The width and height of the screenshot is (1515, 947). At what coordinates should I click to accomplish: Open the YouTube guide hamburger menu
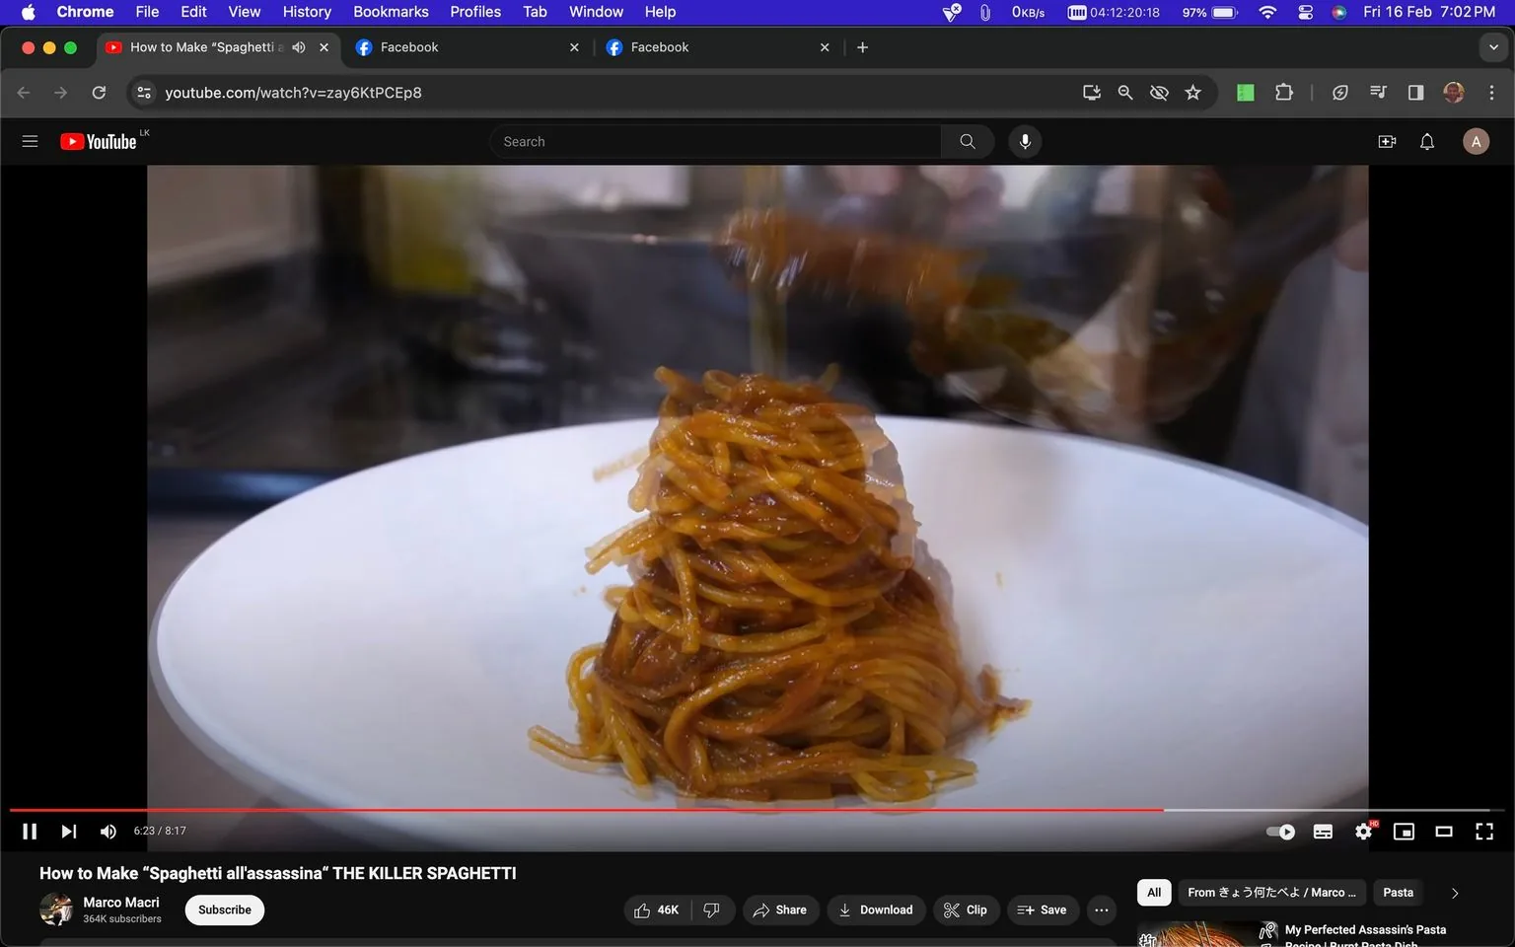30,141
